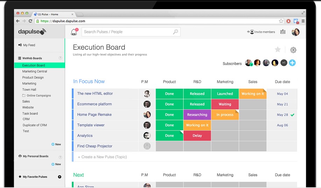Open help for My Personal Boards
321x188 pixels.
60,157
